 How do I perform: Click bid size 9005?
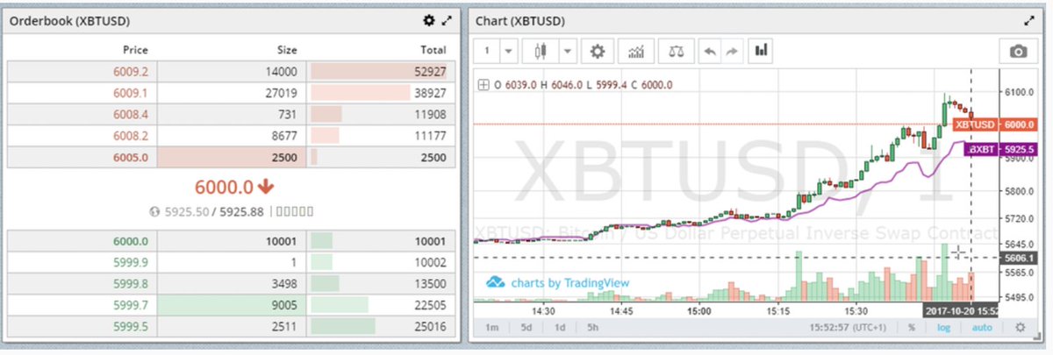pyautogui.click(x=283, y=305)
